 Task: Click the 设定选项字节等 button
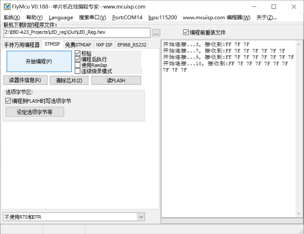[35, 112]
